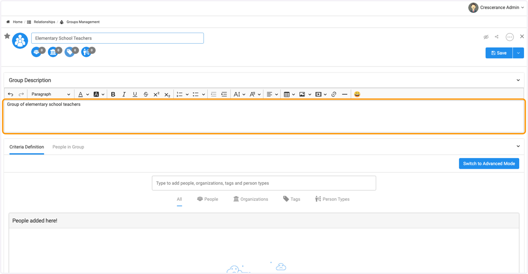Open the font color dropdown arrow
Image resolution: width=528 pixels, height=274 pixels.
pos(88,94)
